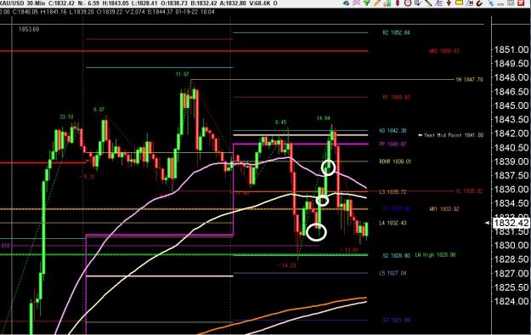Click the 01-19-22 10:04 timestamp in data line
The width and height of the screenshot is (531, 335).
[195, 12]
